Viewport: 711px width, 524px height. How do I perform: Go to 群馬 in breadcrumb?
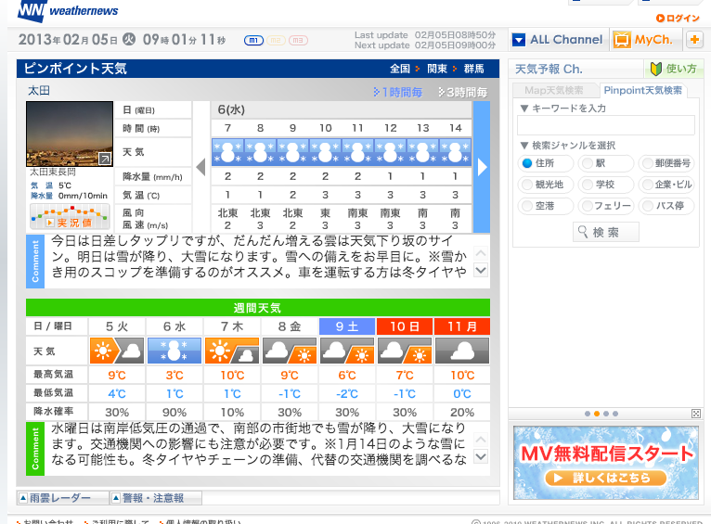[x=474, y=69]
